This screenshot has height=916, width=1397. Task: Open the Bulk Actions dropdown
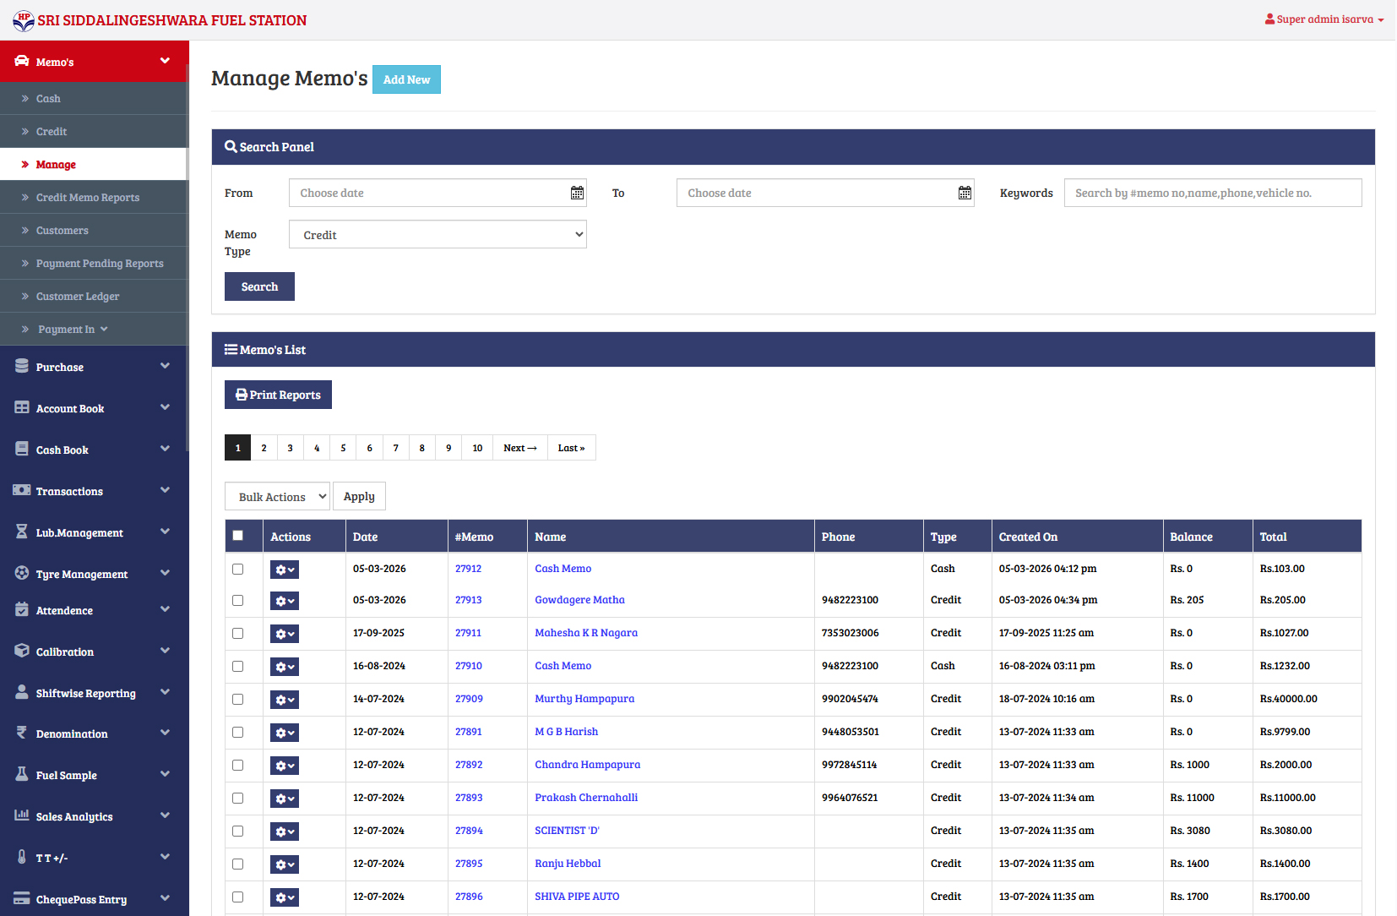pyautogui.click(x=277, y=497)
